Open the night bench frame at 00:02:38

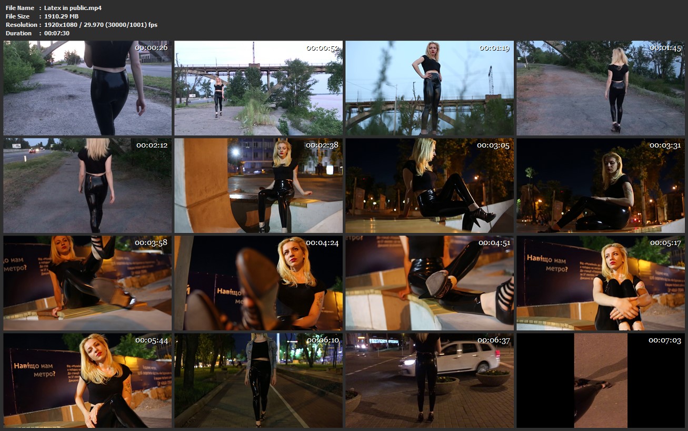pyautogui.click(x=258, y=185)
